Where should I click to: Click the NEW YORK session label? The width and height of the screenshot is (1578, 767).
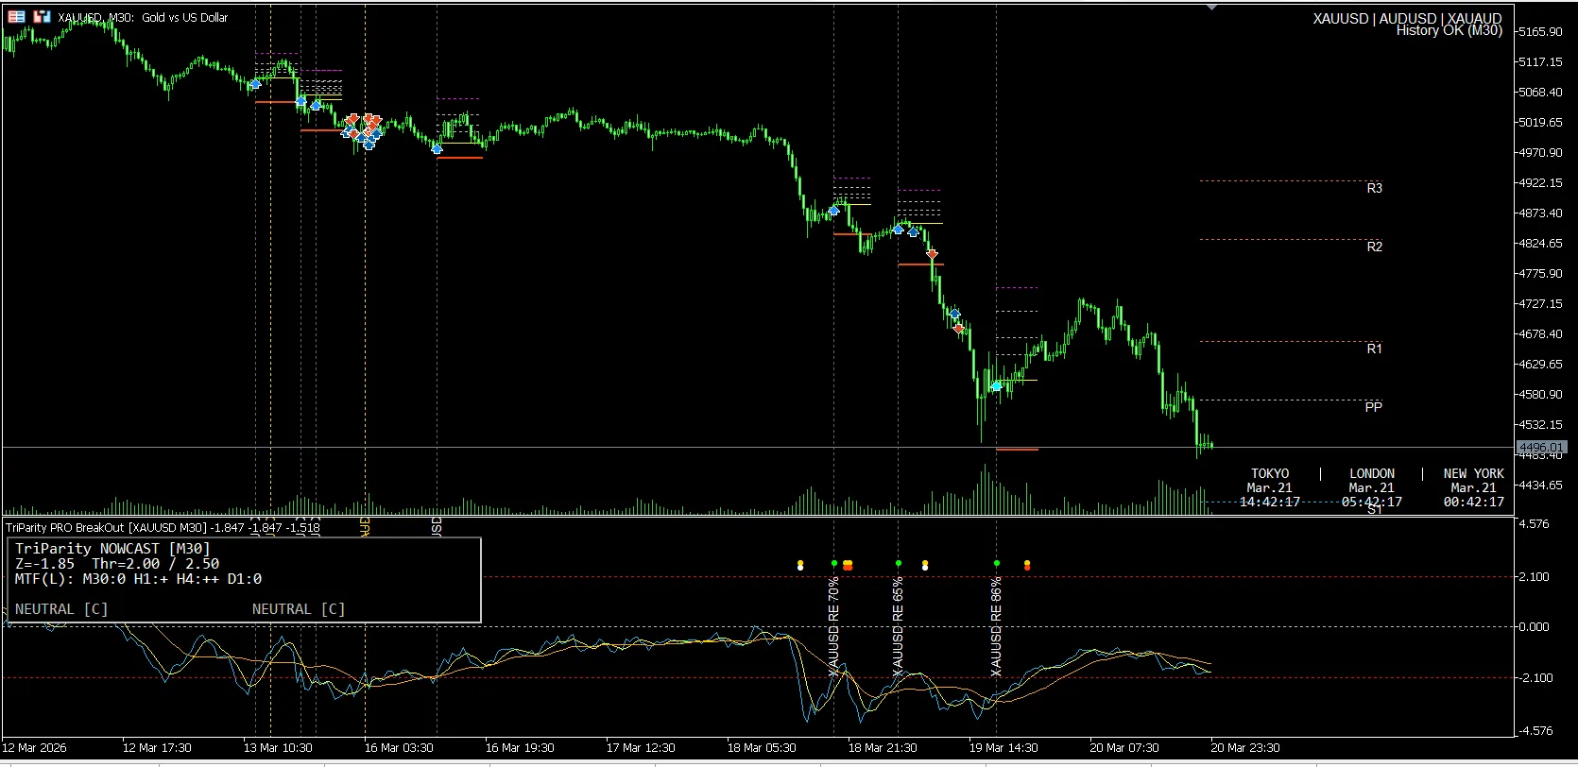coord(1474,474)
